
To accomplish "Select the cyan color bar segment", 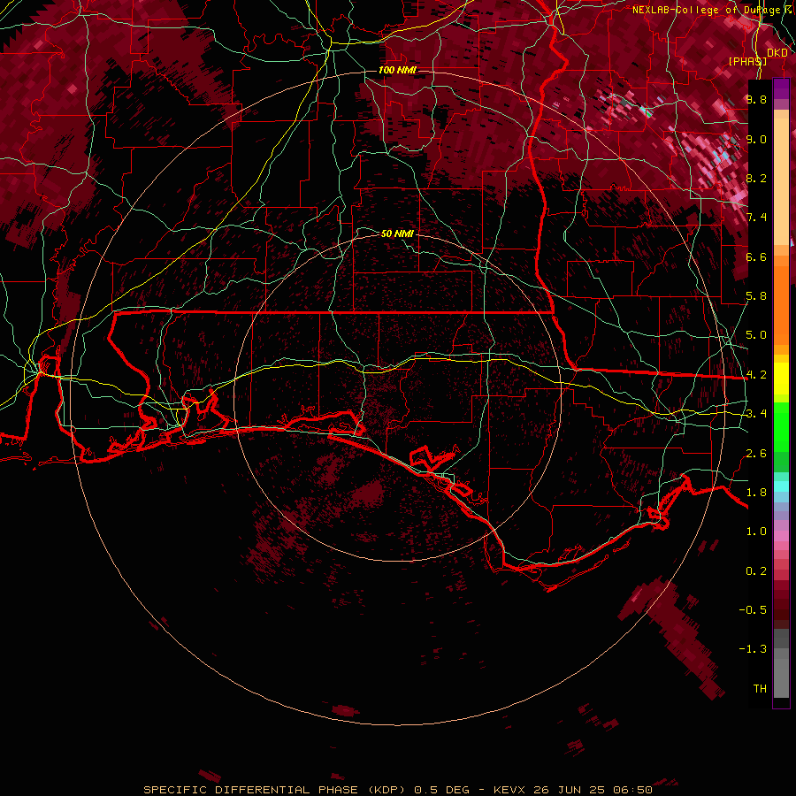I will [781, 486].
